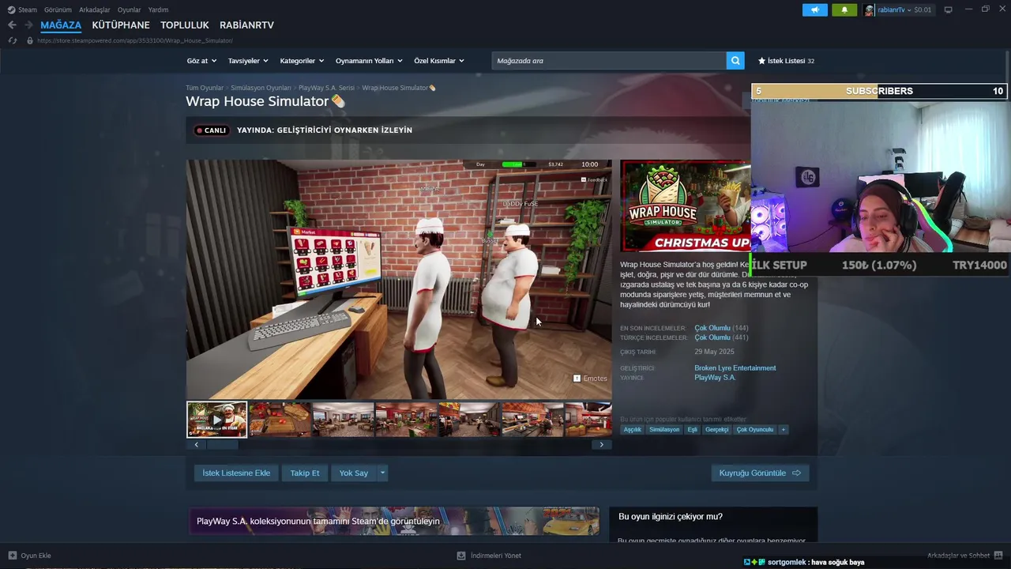Open Tüm Oyunlar breadcrumb link

(205, 88)
